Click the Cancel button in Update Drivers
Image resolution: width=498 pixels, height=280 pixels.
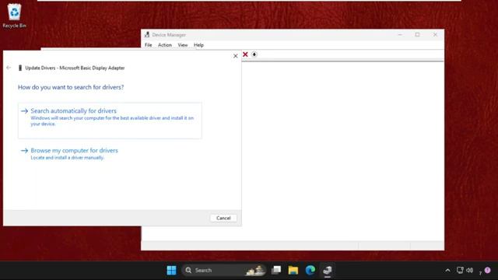223,218
